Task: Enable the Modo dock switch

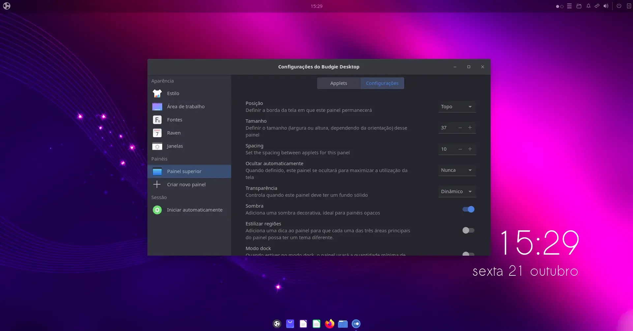Action: coord(468,254)
